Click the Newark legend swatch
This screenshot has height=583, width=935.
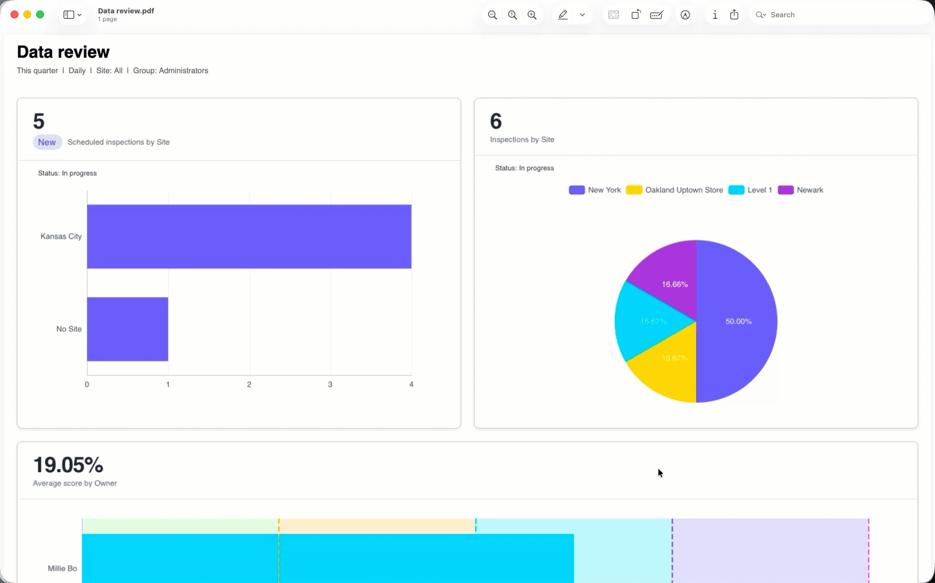pos(785,190)
